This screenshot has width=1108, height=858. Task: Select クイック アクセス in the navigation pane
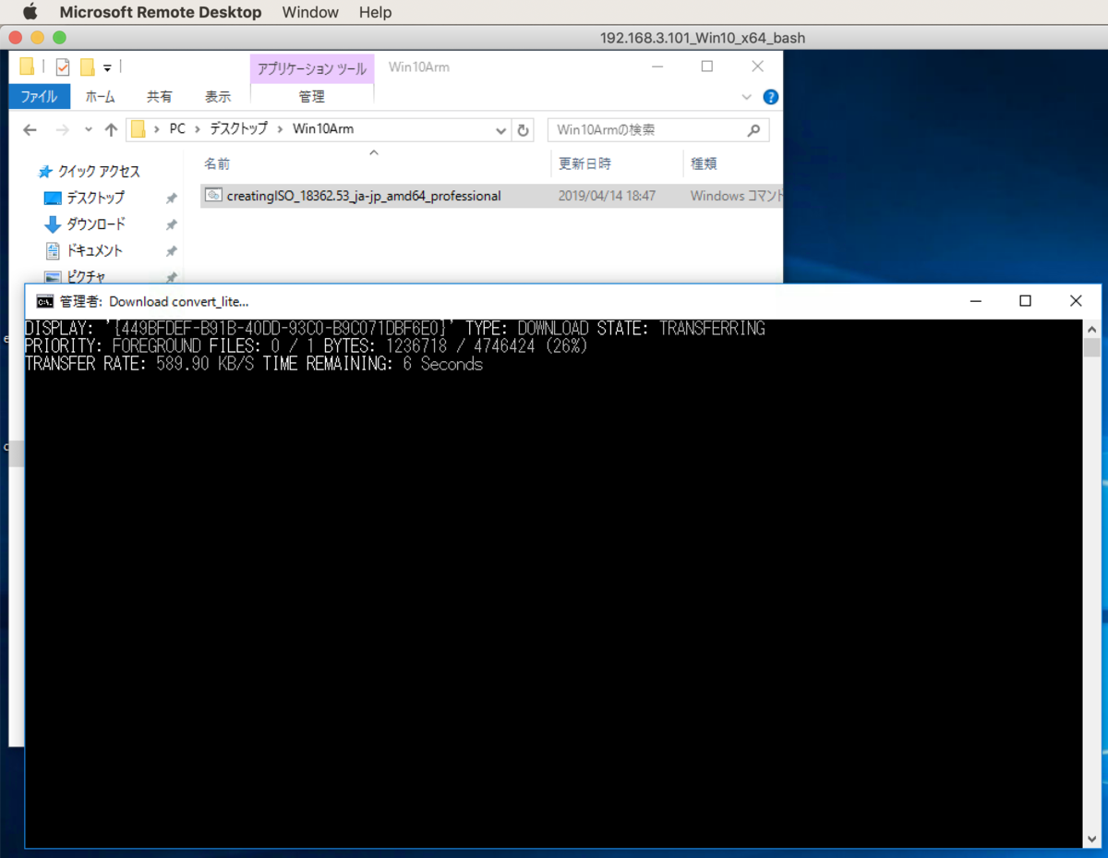[99, 172]
